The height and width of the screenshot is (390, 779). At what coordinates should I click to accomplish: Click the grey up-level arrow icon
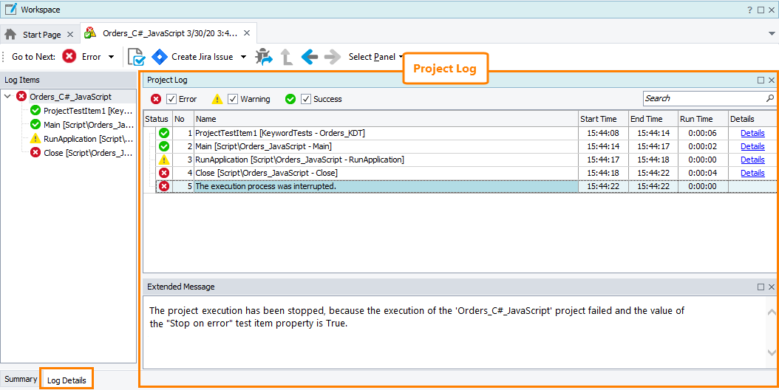click(286, 57)
